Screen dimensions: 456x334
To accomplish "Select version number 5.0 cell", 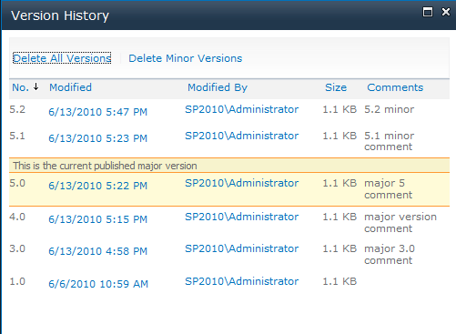I will [17, 183].
